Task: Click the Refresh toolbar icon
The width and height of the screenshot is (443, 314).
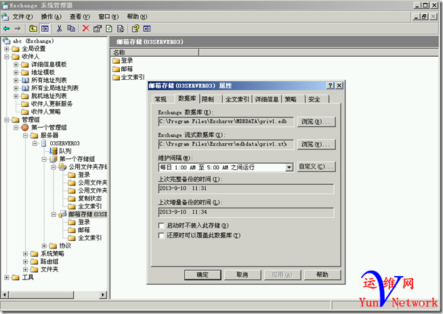Action: coord(109,28)
